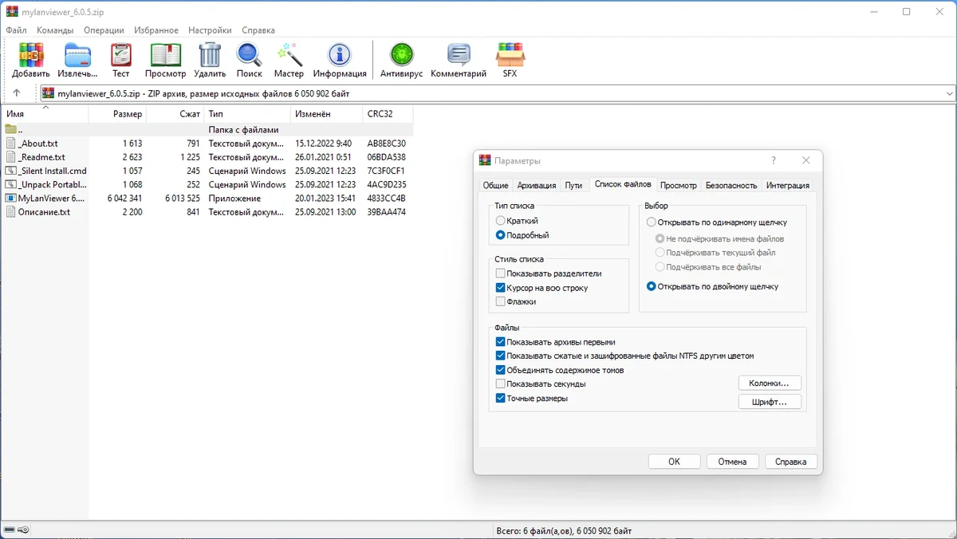This screenshot has width=957, height=539.
Task: Sort by the CRC32 column header
Action: 388,114
